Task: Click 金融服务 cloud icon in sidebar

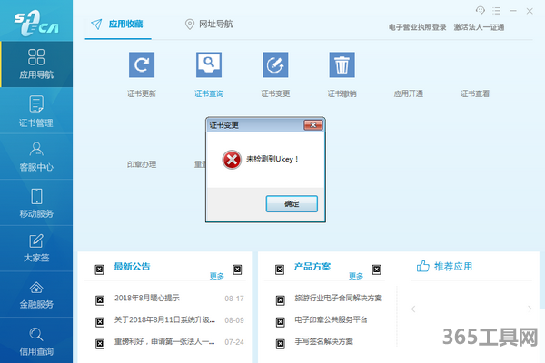Action: point(36,294)
